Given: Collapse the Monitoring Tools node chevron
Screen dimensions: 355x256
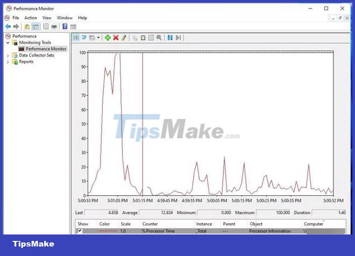Looking at the screenshot, I should 8,42.
